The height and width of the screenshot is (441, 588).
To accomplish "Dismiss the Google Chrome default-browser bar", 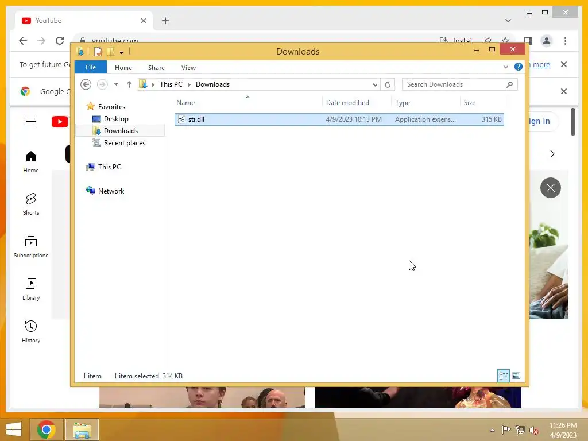I will pos(563,91).
